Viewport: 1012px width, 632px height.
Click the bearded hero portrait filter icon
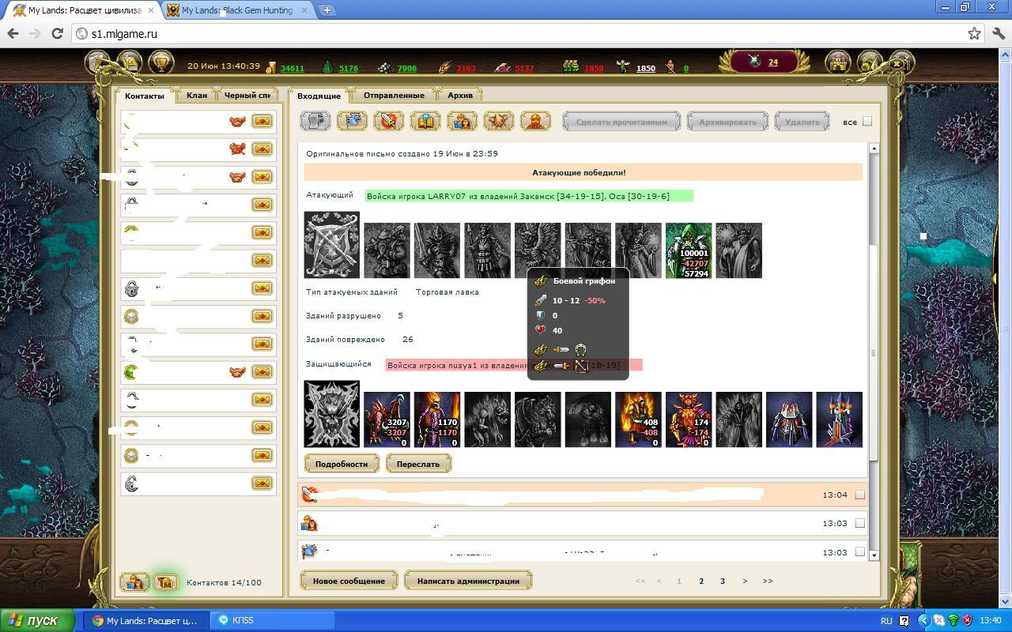pos(535,121)
